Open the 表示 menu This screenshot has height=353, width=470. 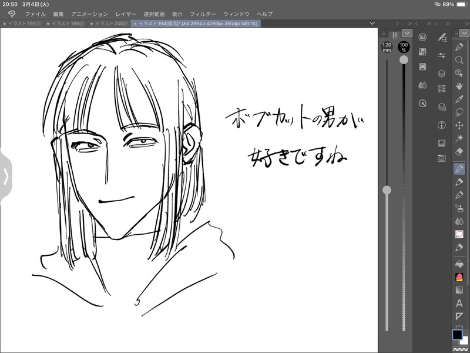pyautogui.click(x=177, y=14)
